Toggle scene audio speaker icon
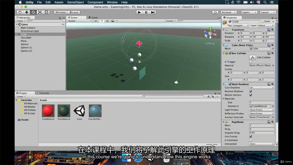Screen dimensions: 293x165 (x=107, y=21)
